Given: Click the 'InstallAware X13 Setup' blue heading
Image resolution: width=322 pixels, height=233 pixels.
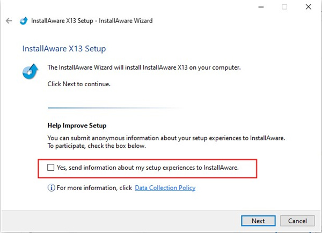Looking at the screenshot, I should click(x=64, y=48).
